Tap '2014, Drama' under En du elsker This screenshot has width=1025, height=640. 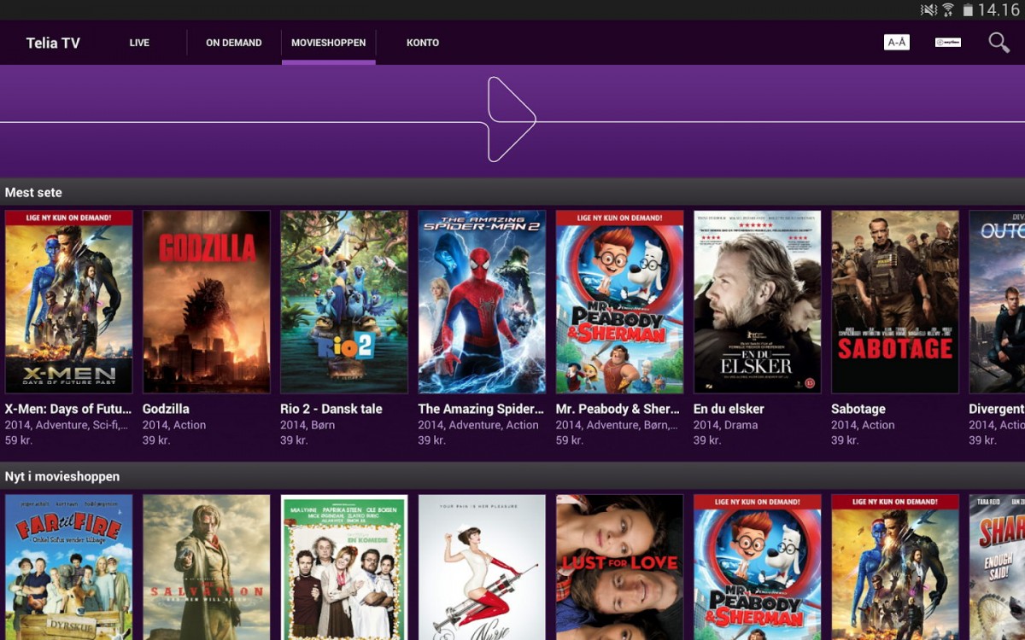[725, 425]
